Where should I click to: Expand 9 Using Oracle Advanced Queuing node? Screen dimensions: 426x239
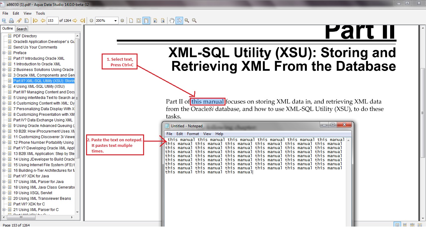(x=4, y=126)
